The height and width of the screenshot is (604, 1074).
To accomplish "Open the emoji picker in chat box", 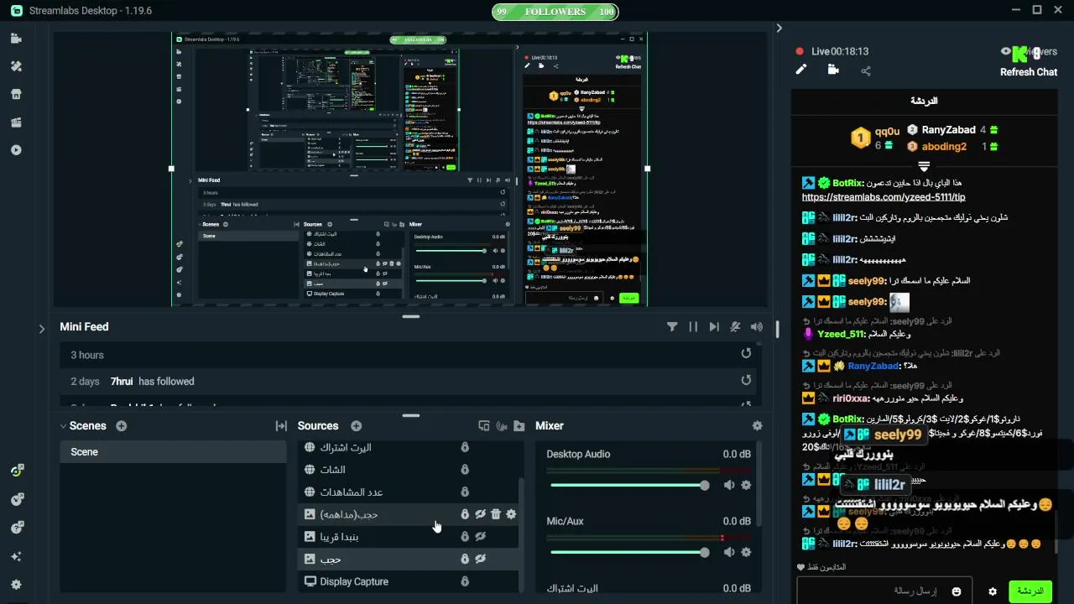I will [957, 591].
